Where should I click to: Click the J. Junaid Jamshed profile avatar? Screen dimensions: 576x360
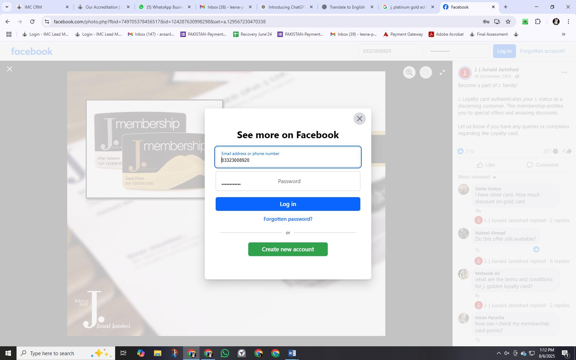(465, 73)
